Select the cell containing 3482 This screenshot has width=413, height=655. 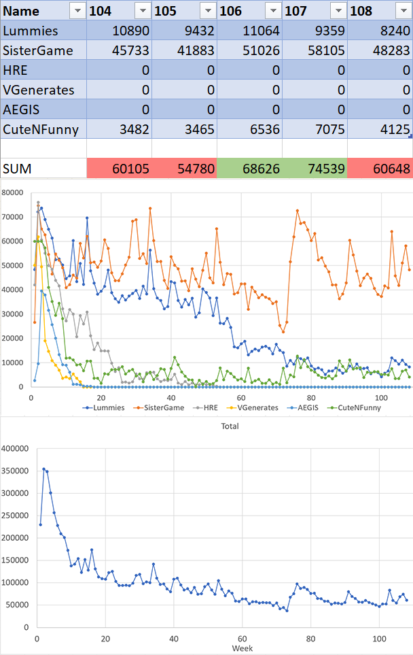(x=120, y=129)
